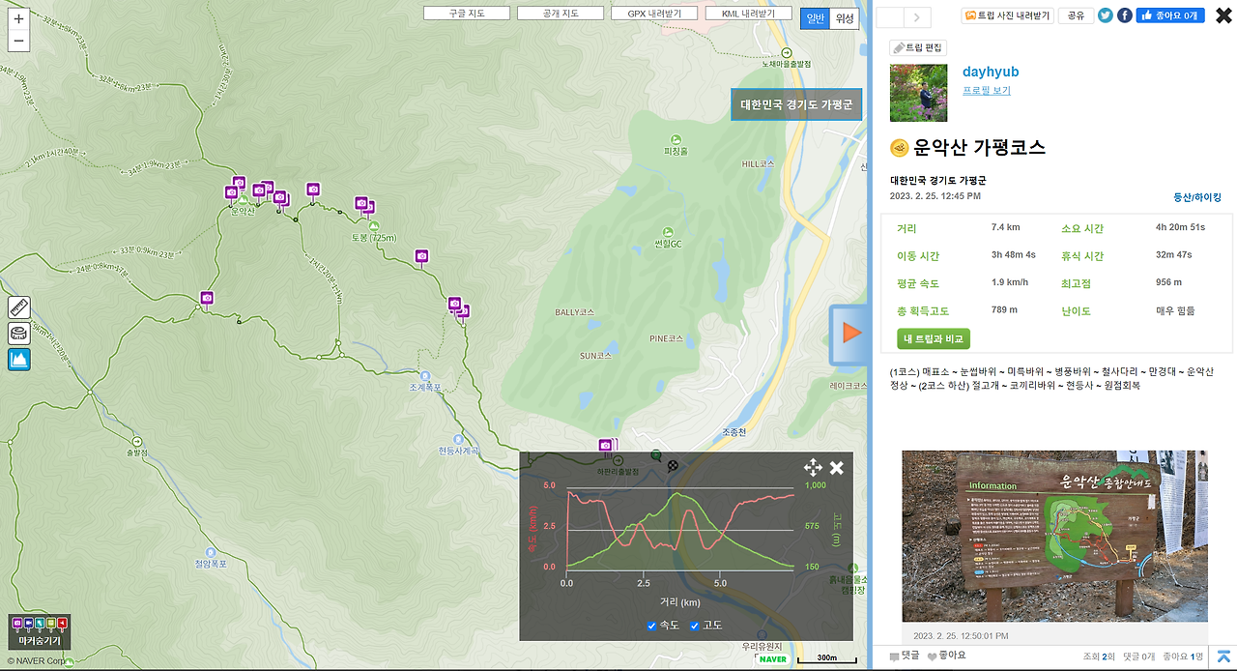Open the 공개 지도 option

[561, 14]
